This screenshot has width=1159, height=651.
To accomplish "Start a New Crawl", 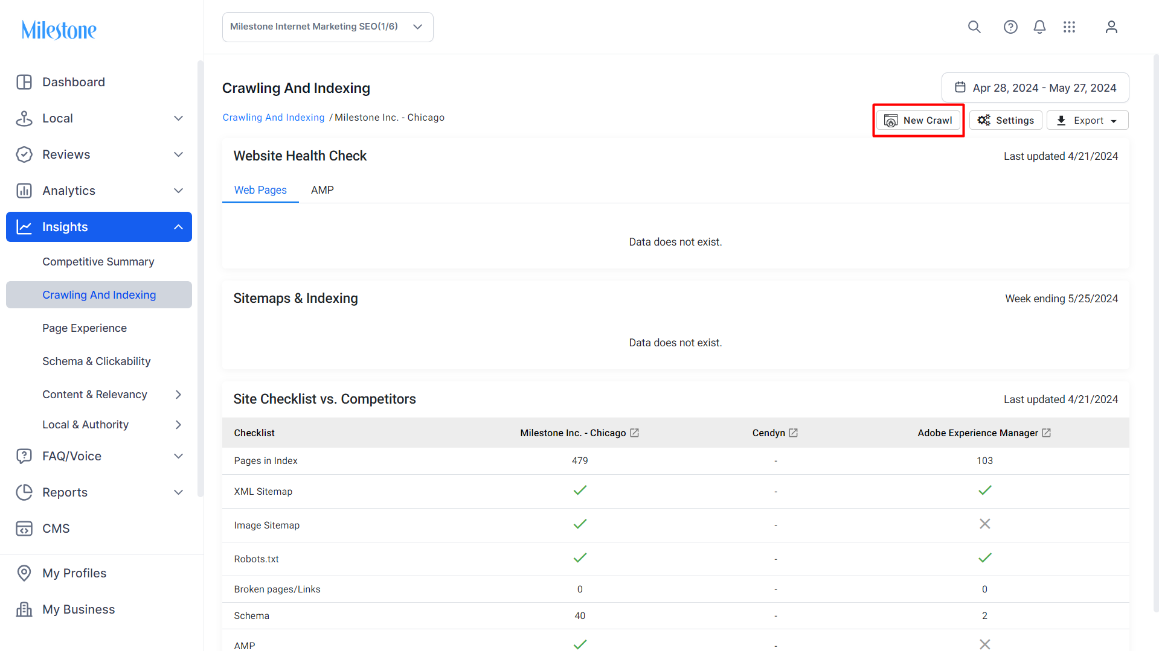I will pyautogui.click(x=918, y=121).
